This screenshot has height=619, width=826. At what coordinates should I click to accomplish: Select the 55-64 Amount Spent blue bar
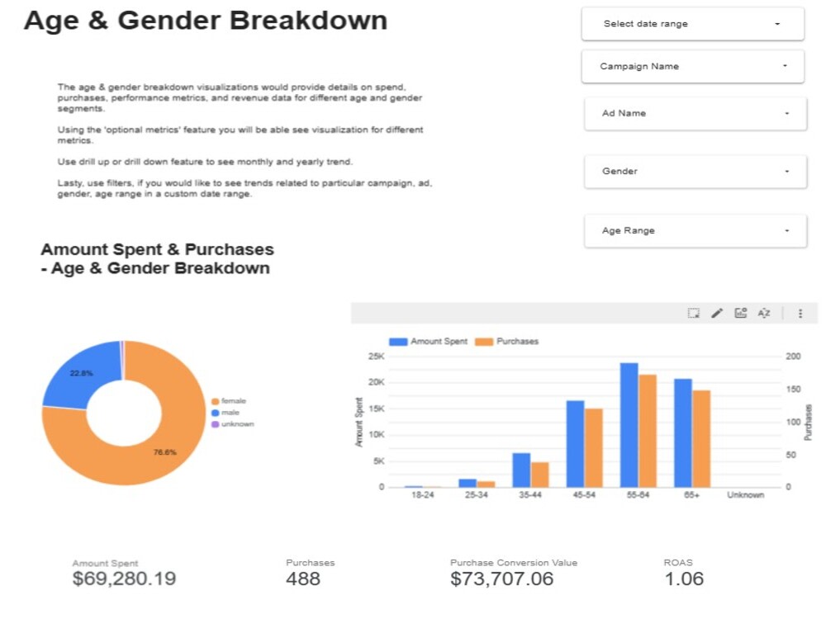(629, 425)
